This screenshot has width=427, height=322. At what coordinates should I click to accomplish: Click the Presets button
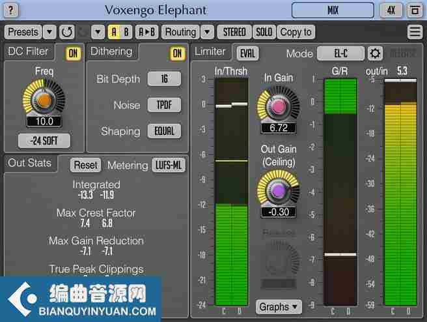pos(23,32)
